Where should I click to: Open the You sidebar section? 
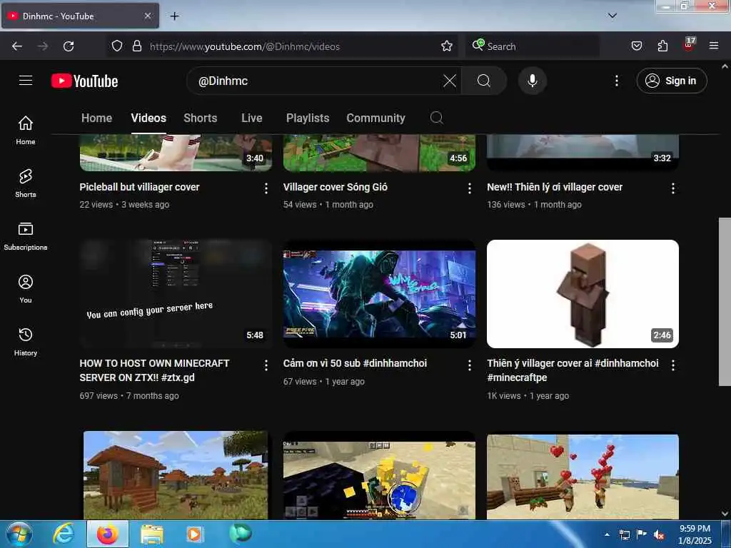click(26, 289)
